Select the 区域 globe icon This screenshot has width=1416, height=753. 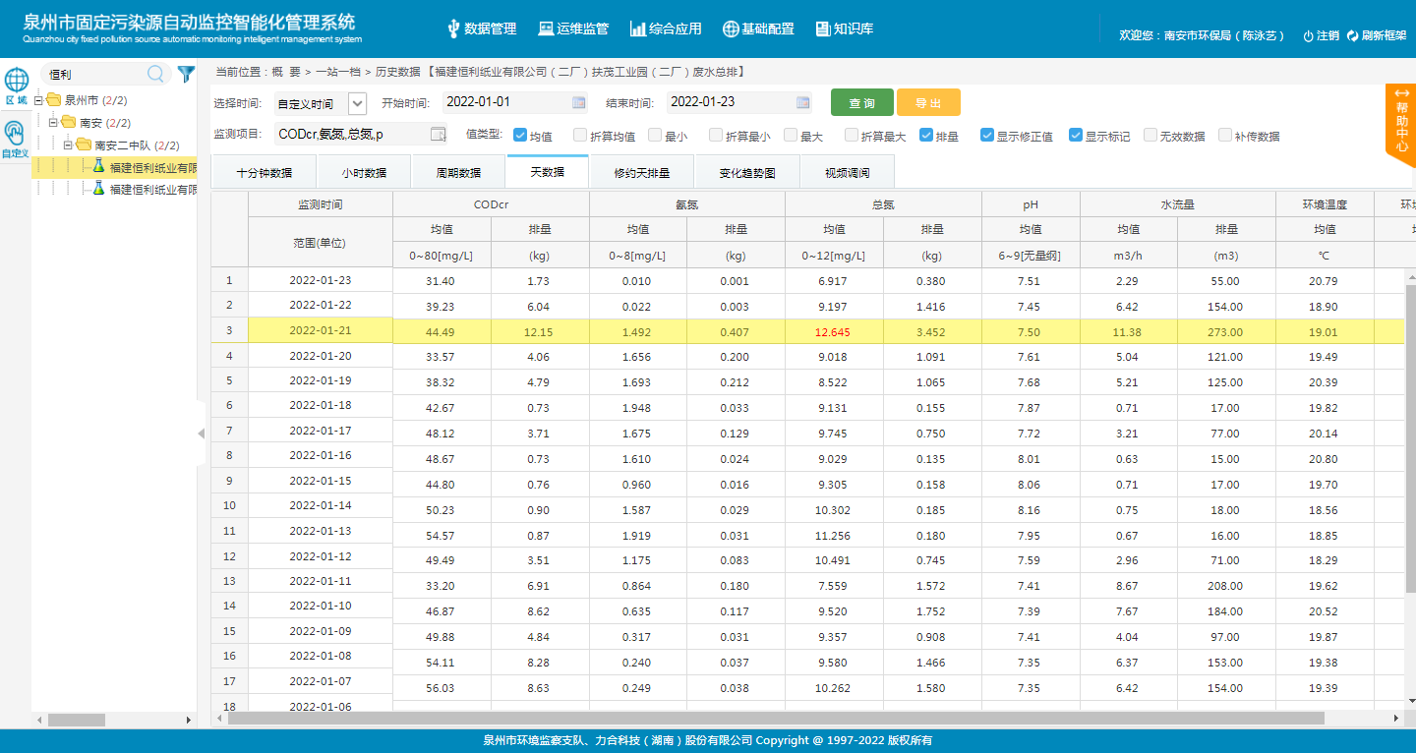coord(16,82)
